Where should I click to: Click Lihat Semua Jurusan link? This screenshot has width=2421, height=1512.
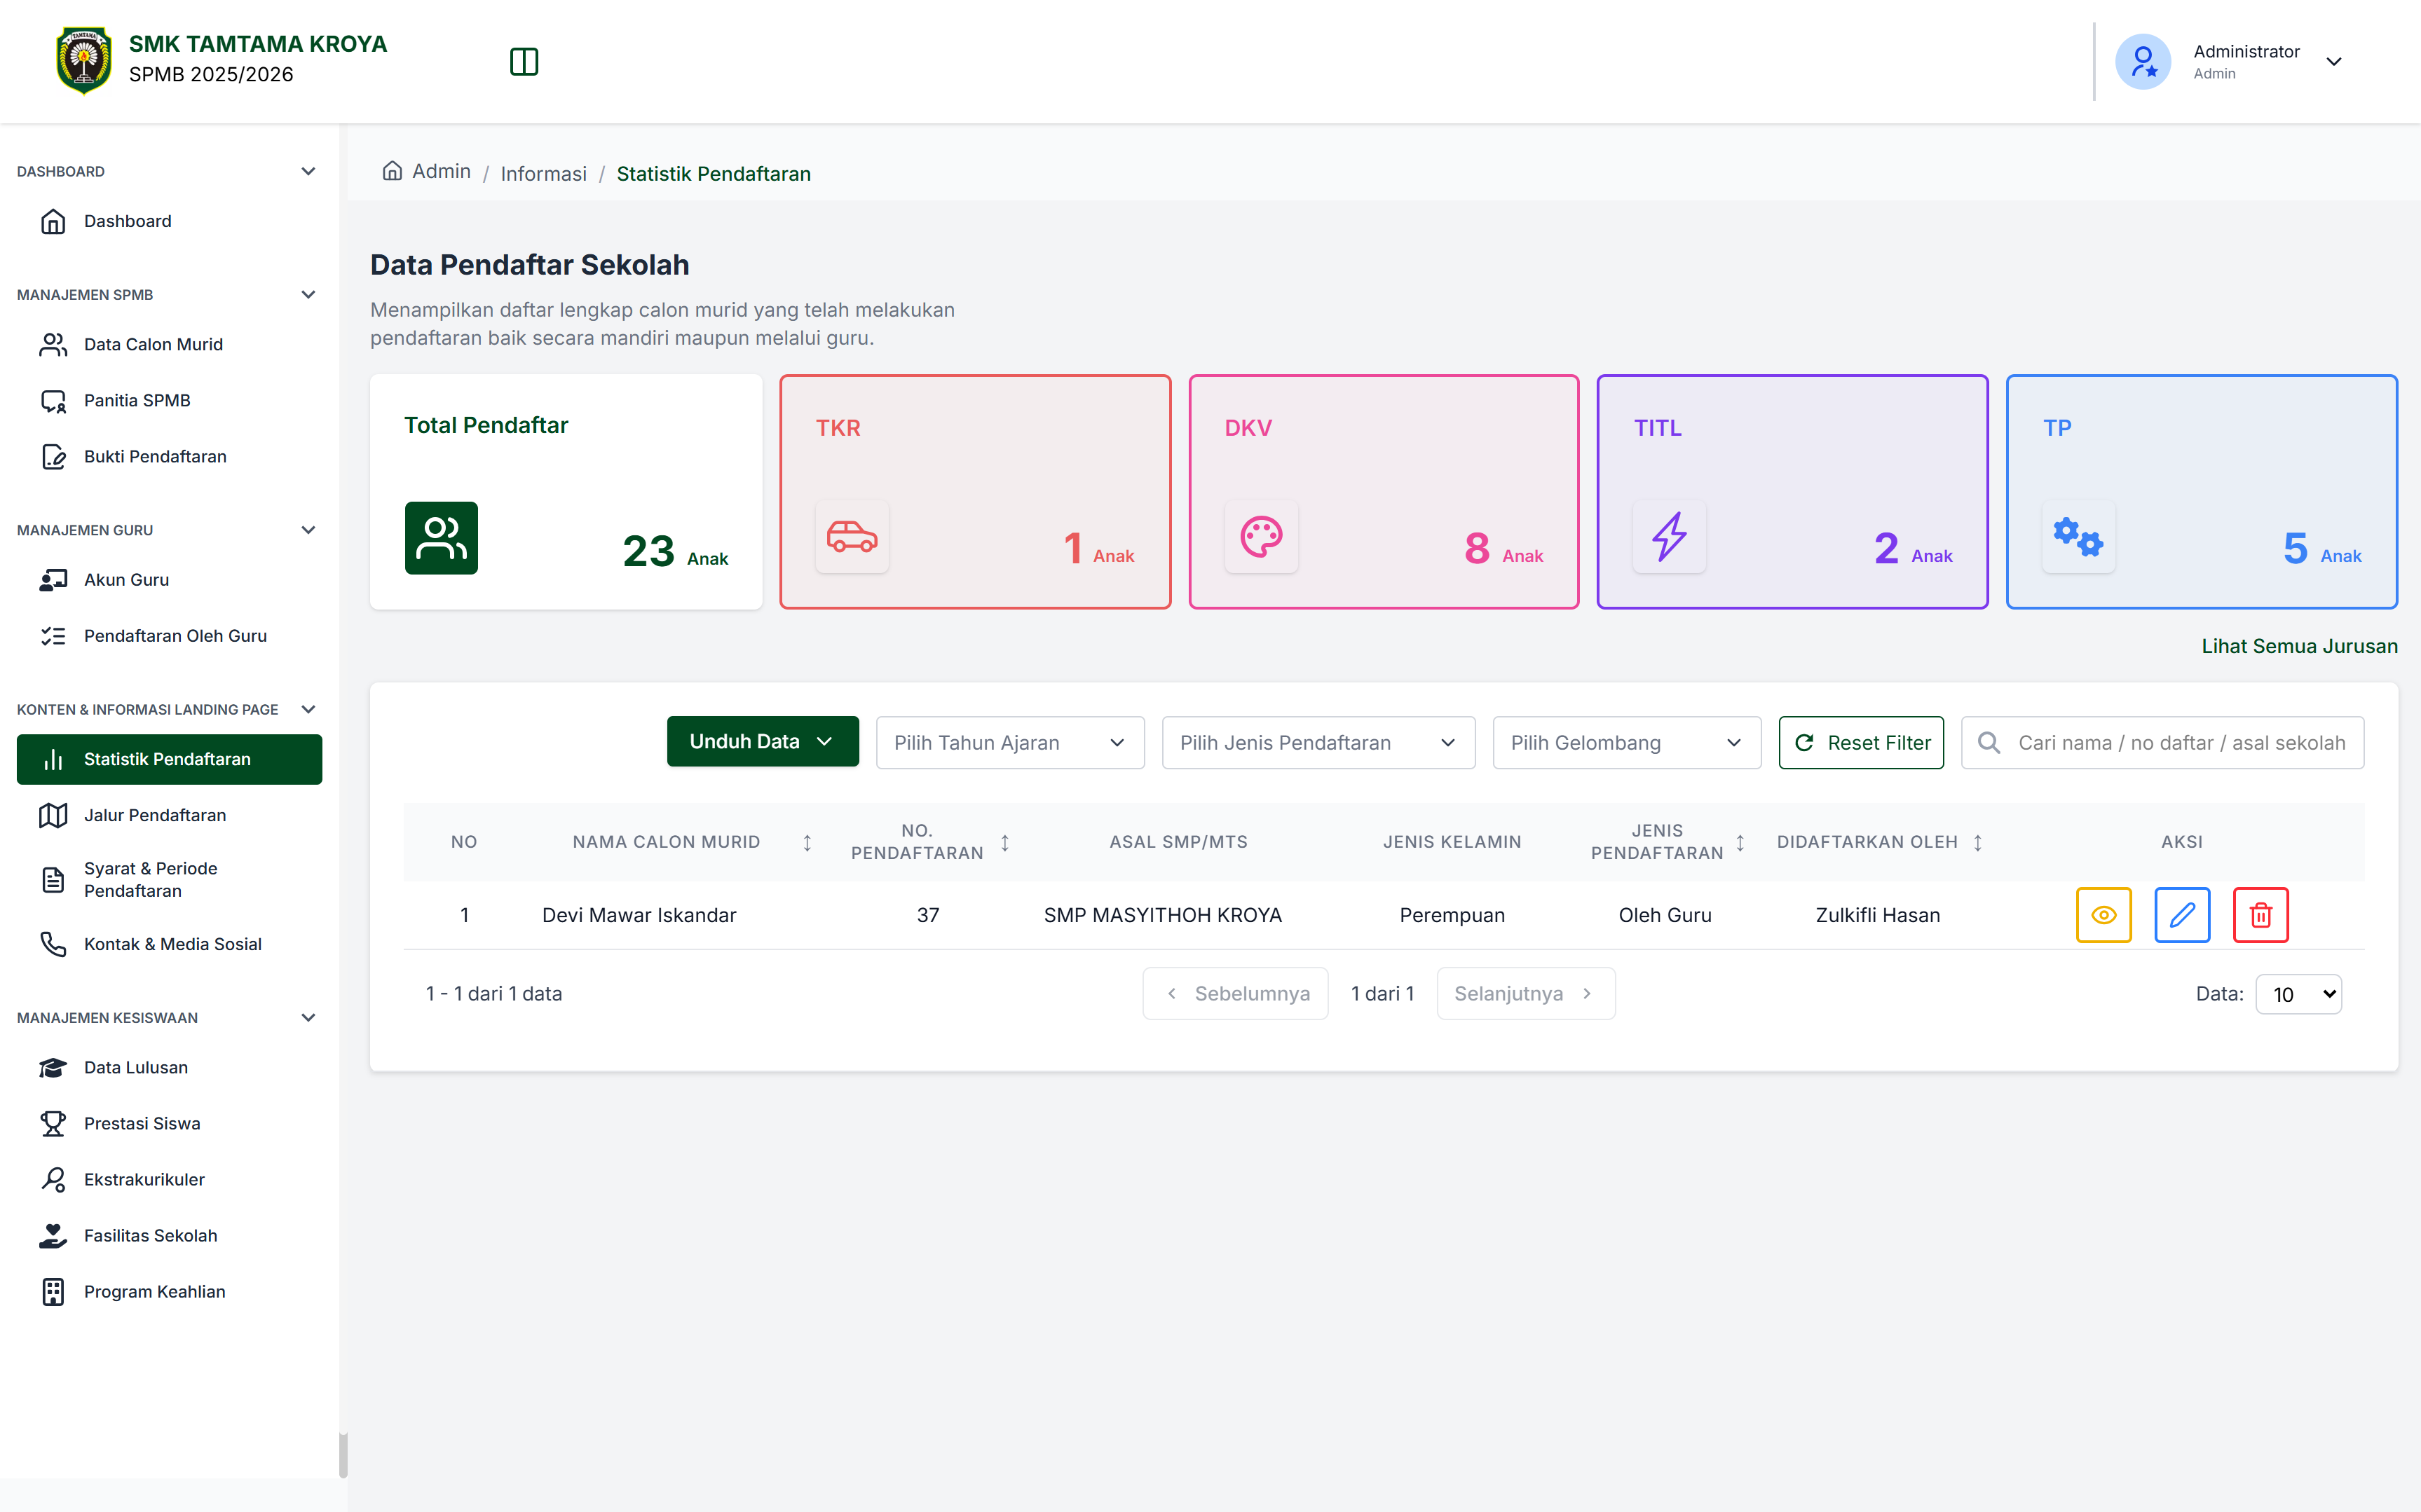coord(2299,646)
